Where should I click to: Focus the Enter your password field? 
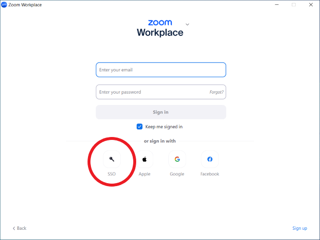point(161,92)
